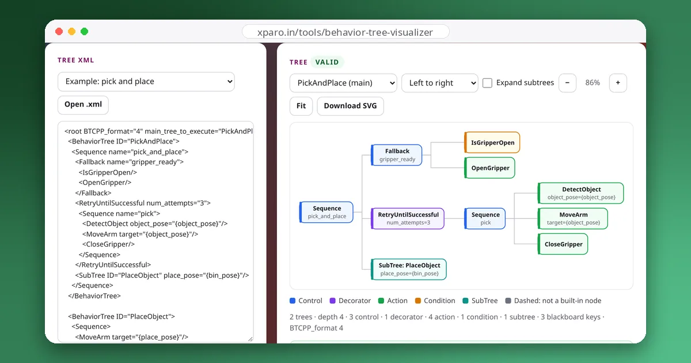Viewport: 691px width, 363px height.
Task: Zoom in with the plus button
Action: pyautogui.click(x=618, y=83)
